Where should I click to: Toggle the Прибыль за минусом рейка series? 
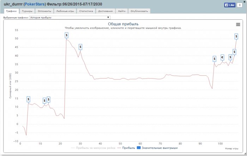[x=93, y=148]
